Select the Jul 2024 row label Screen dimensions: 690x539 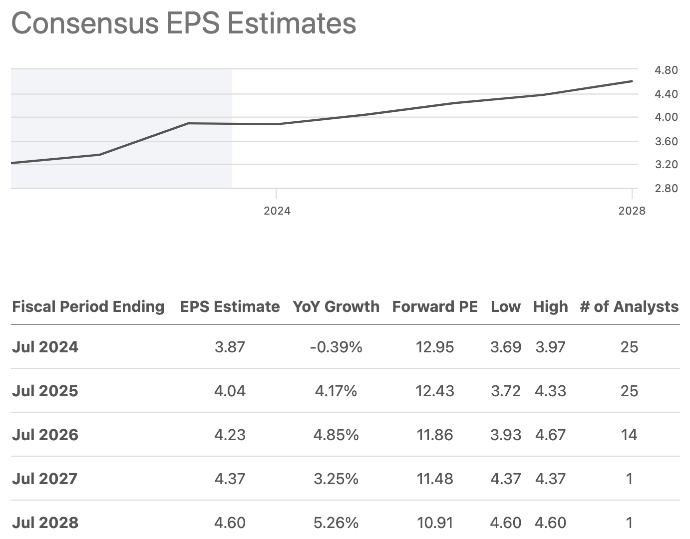click(45, 347)
